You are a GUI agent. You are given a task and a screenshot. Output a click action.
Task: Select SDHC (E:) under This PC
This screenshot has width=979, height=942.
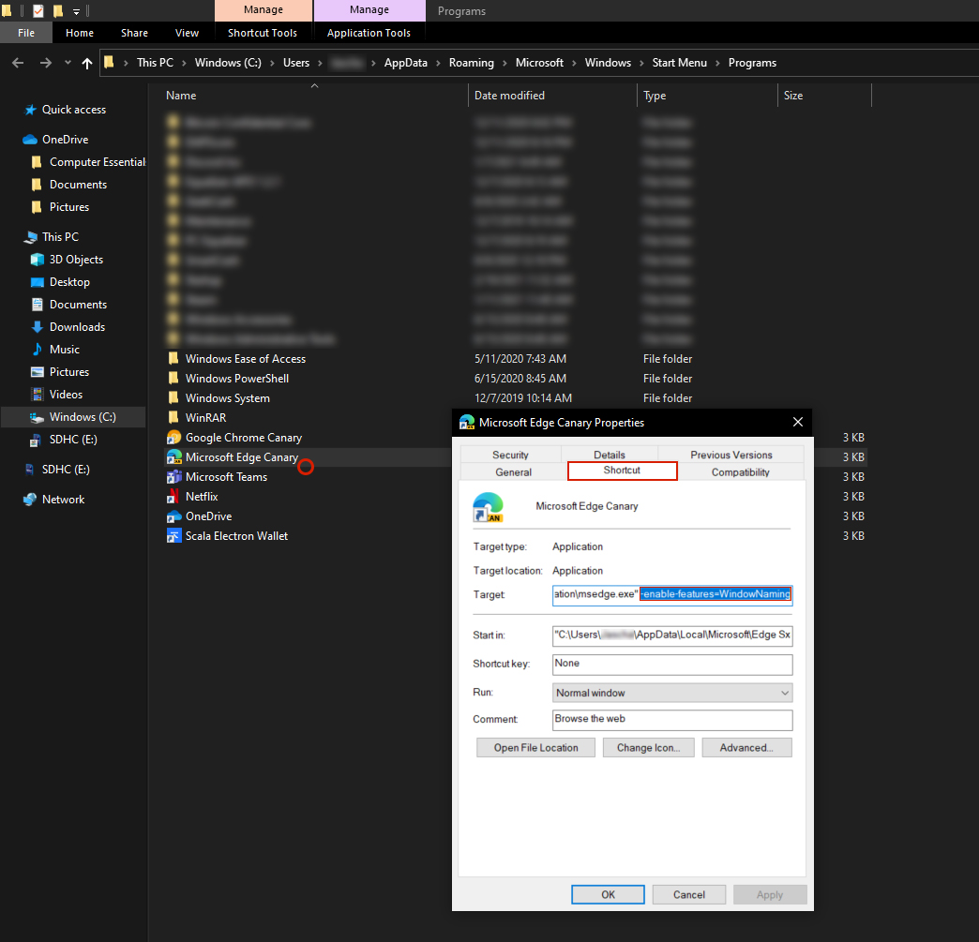[73, 440]
